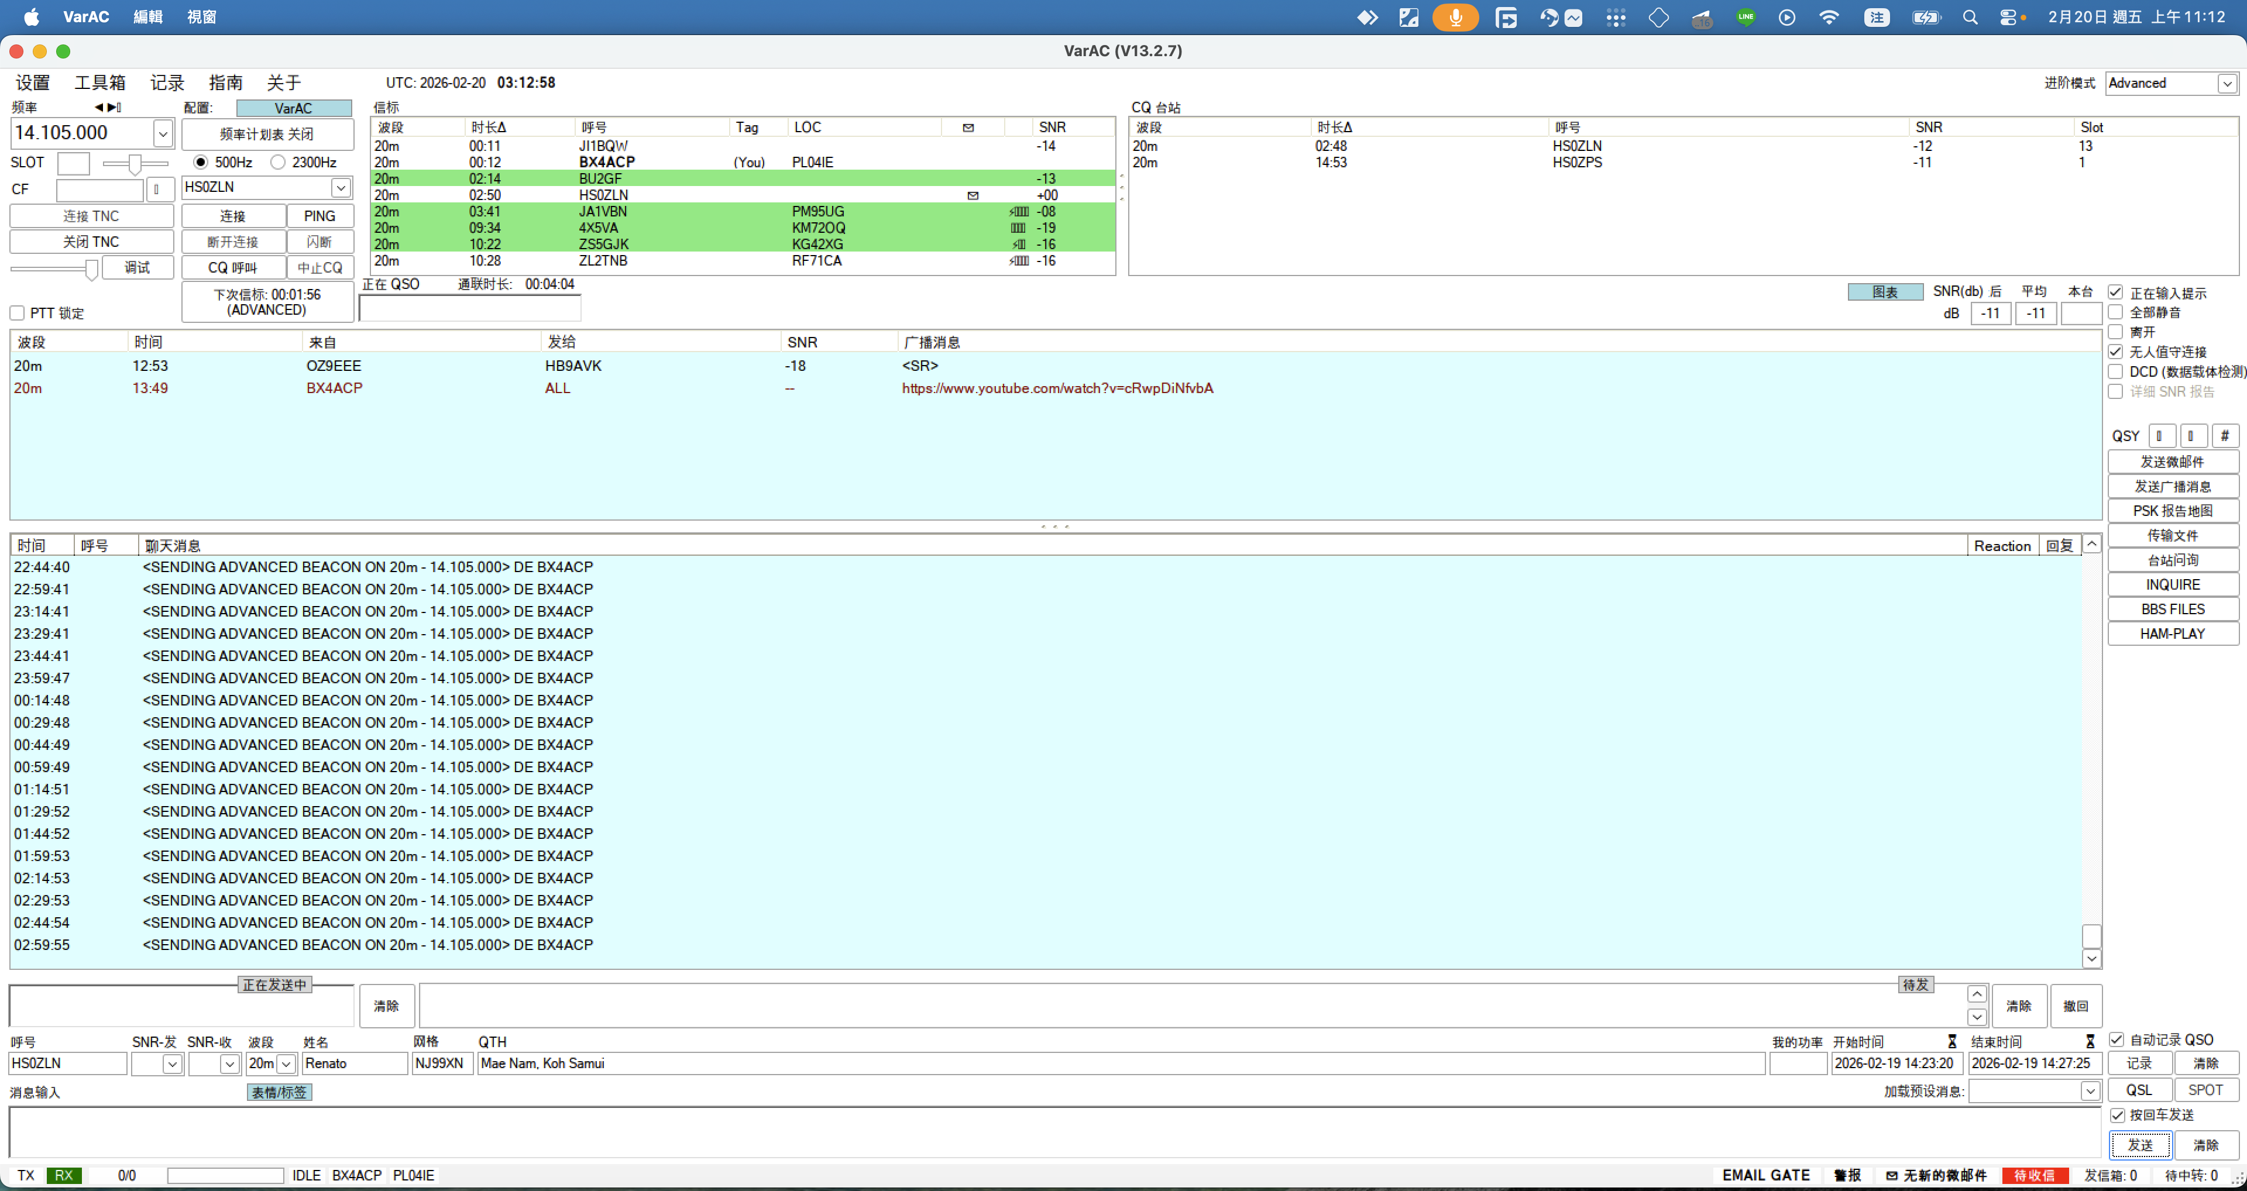Open the 加载预设消息 preset dropdown
2247x1191 pixels.
coord(2090,1091)
